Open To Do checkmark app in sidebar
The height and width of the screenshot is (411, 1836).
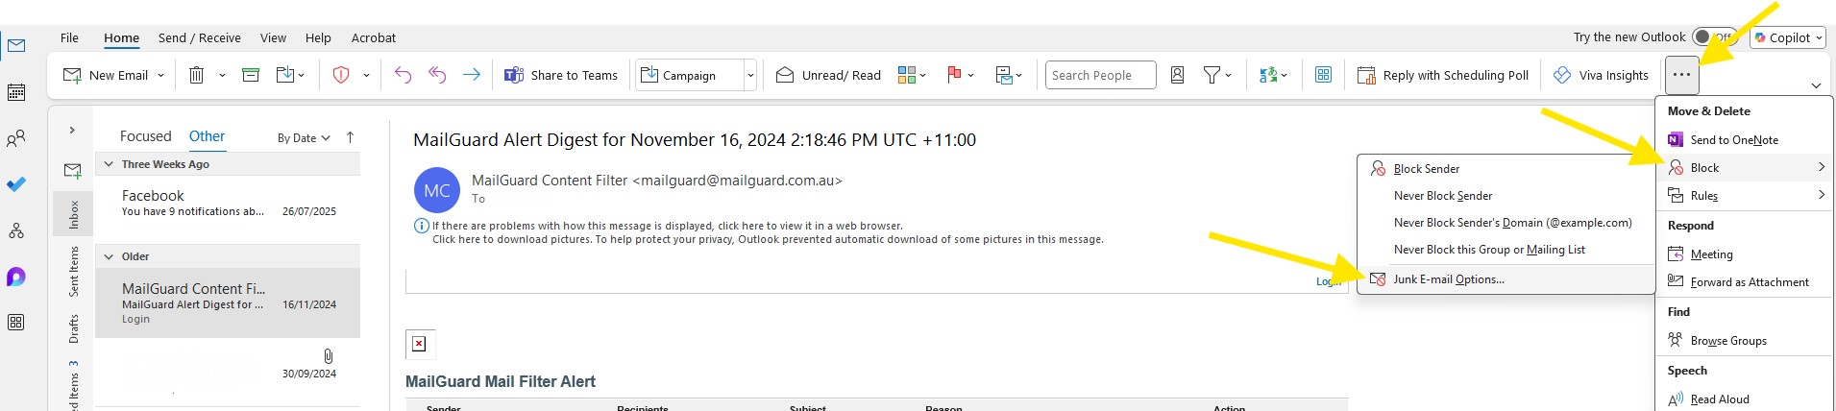[16, 184]
